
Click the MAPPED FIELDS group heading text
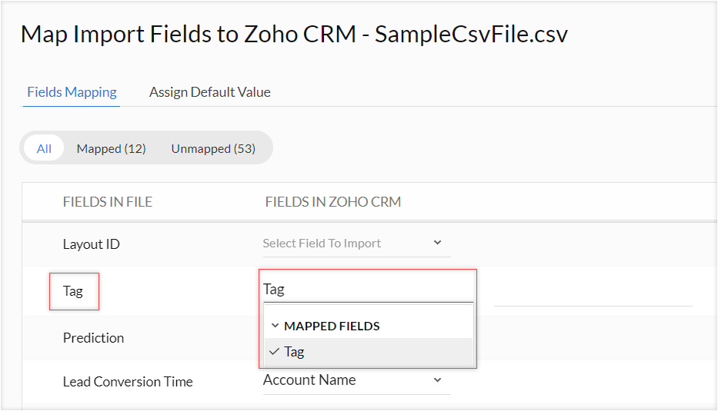[332, 326]
